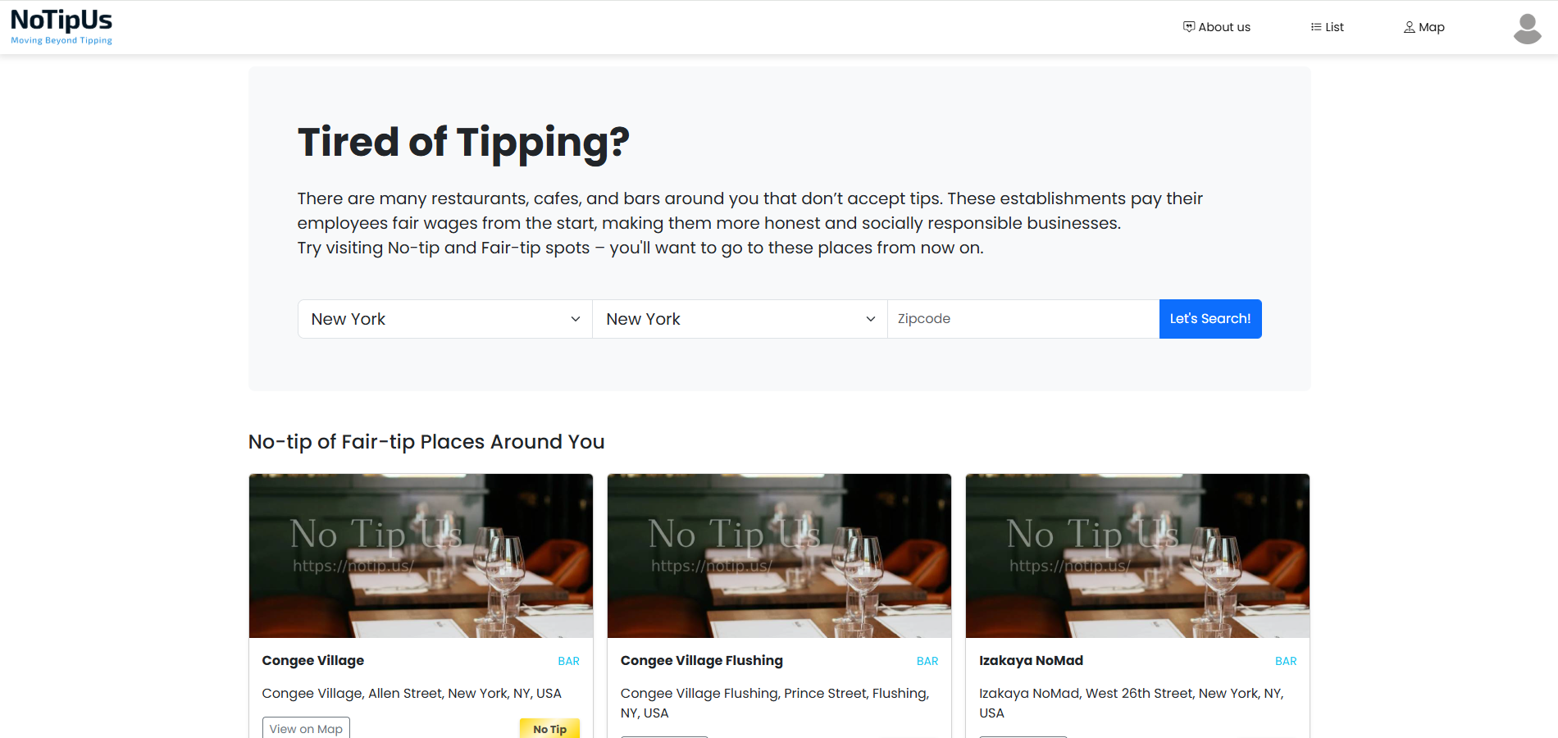The width and height of the screenshot is (1558, 738).
Task: Focus the Zipcode input field
Action: point(1023,319)
